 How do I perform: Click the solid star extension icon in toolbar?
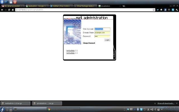click(161, 10)
